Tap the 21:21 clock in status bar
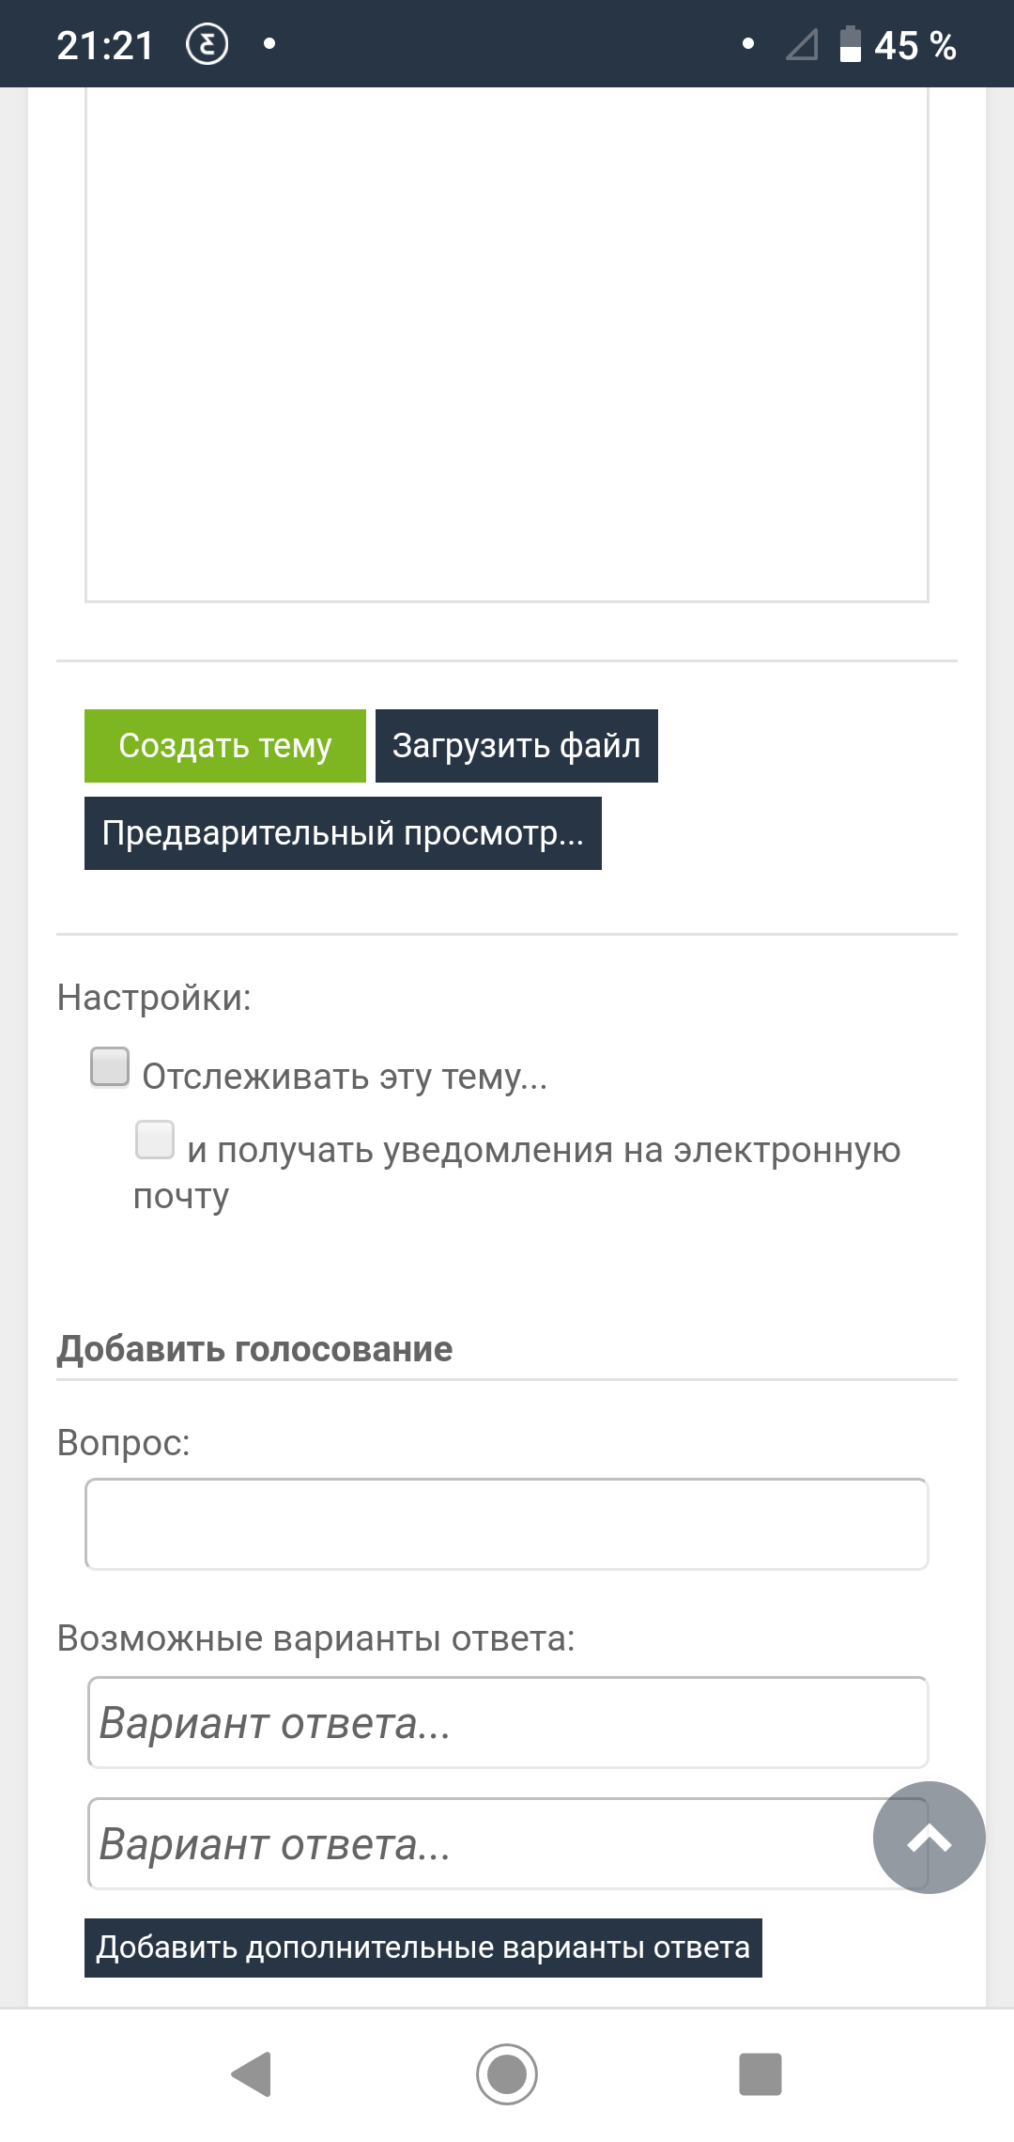The width and height of the screenshot is (1014, 2142). click(105, 45)
